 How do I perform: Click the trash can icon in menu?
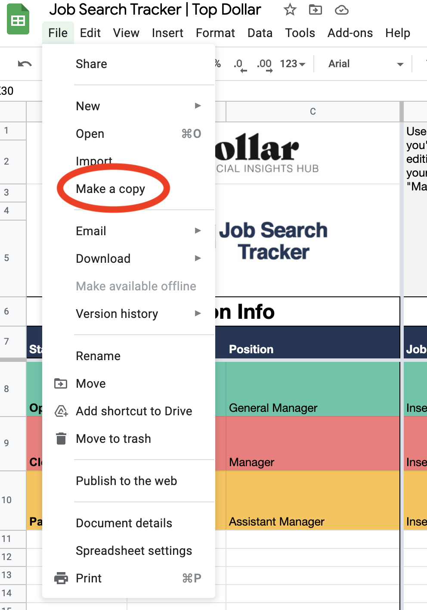click(x=61, y=439)
